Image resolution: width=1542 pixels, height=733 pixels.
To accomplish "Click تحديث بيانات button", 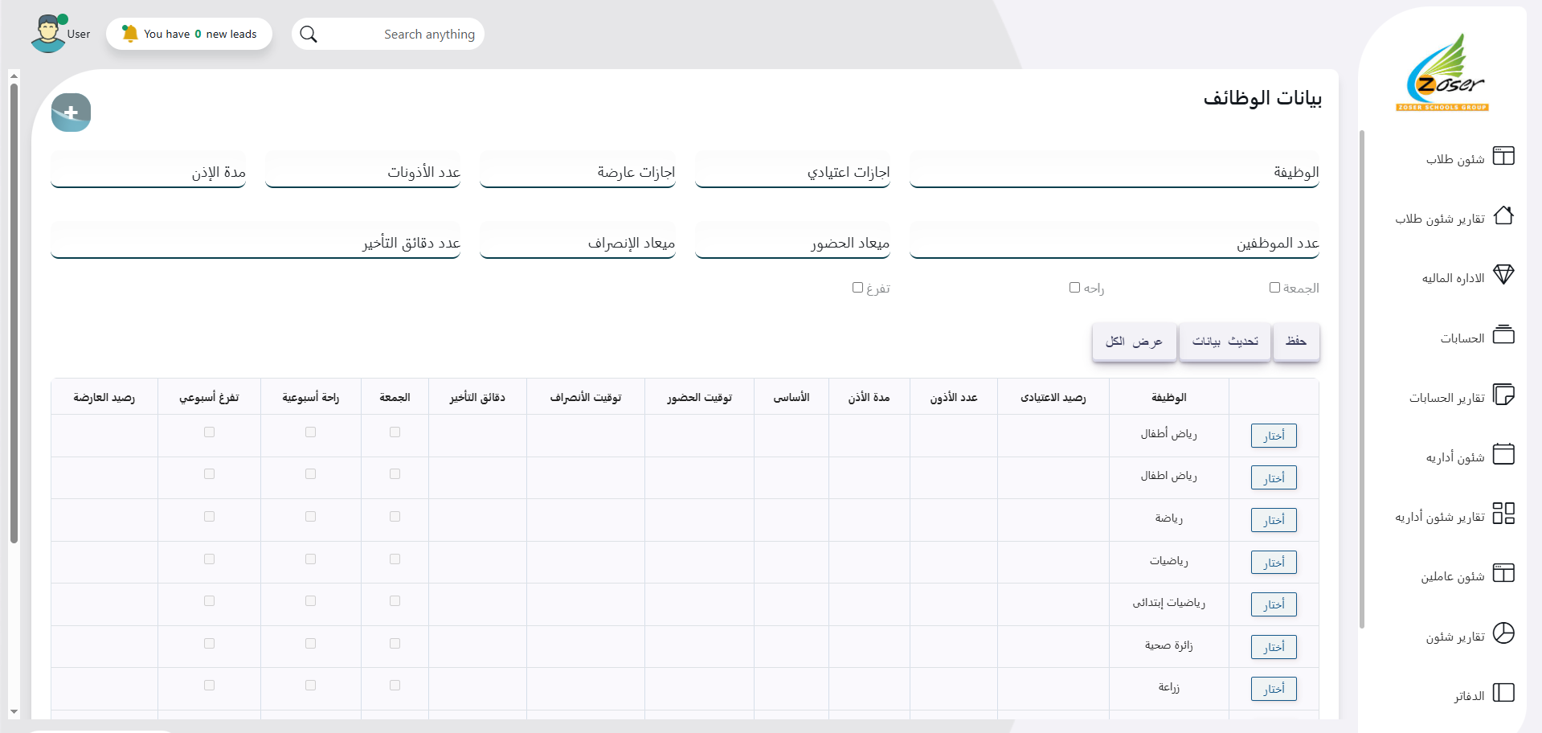I will pos(1225,342).
